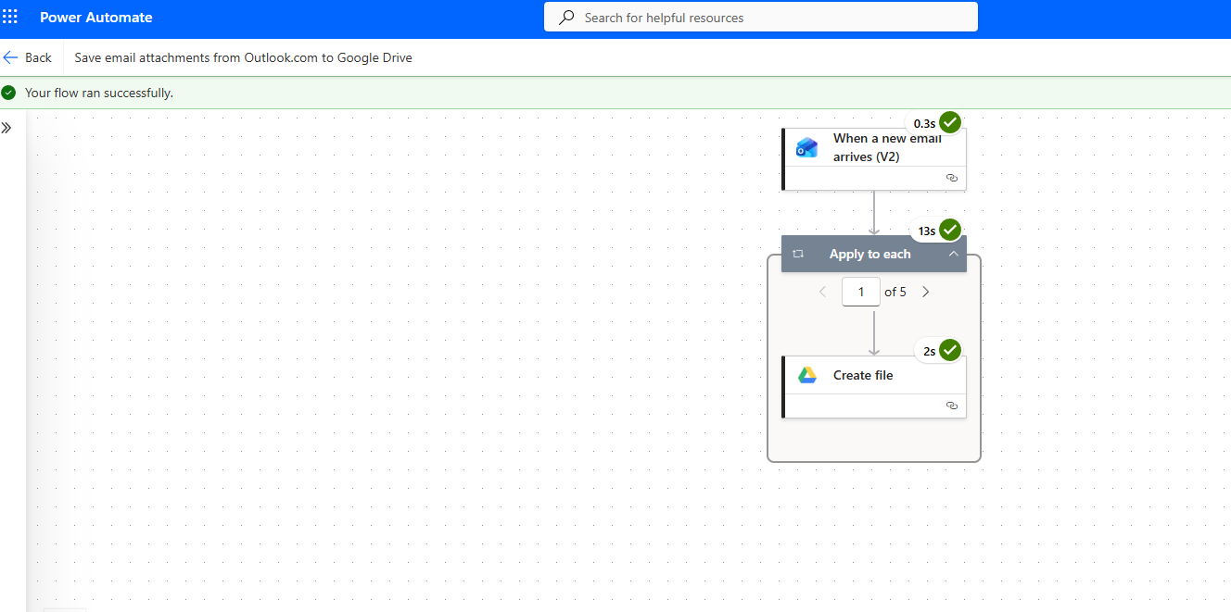Image resolution: width=1231 pixels, height=612 pixels.
Task: Click the loop icon in Apply to each header
Action: tap(798, 254)
